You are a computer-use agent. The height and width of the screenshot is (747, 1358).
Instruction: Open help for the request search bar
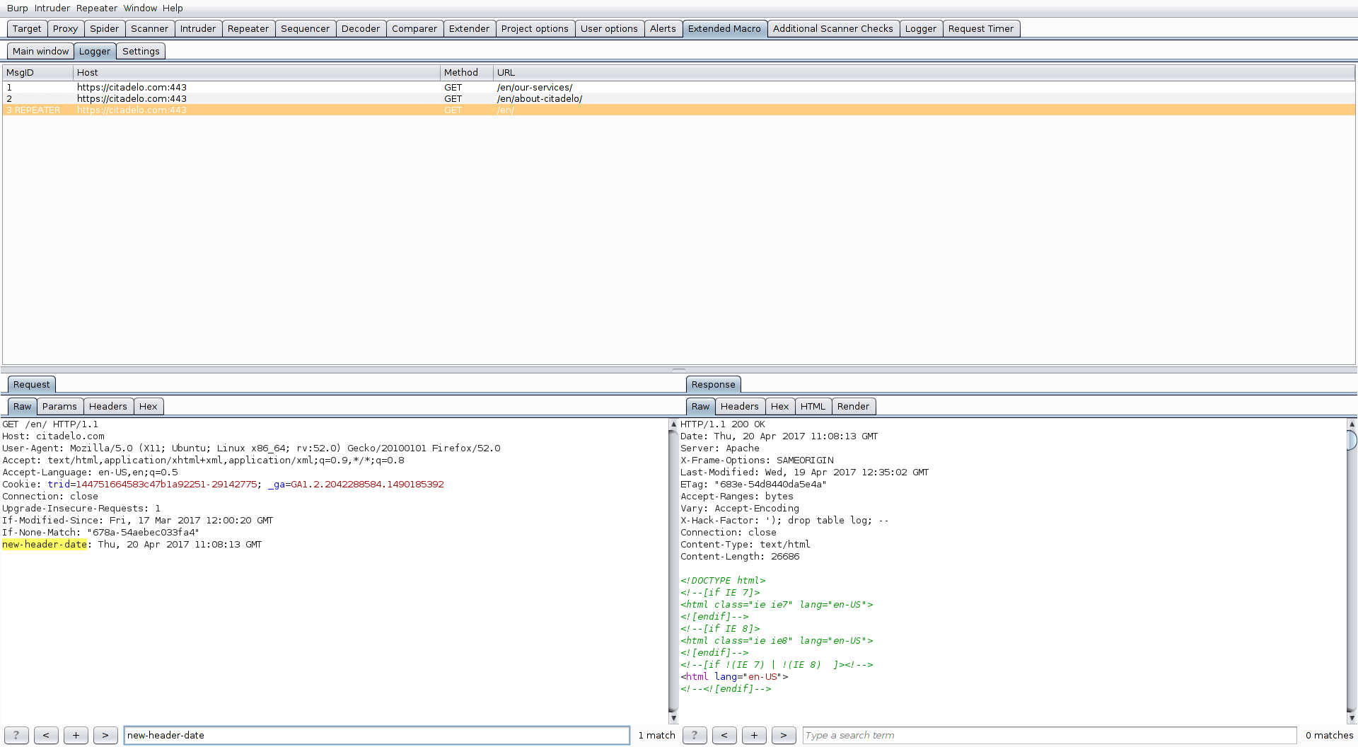coord(16,735)
